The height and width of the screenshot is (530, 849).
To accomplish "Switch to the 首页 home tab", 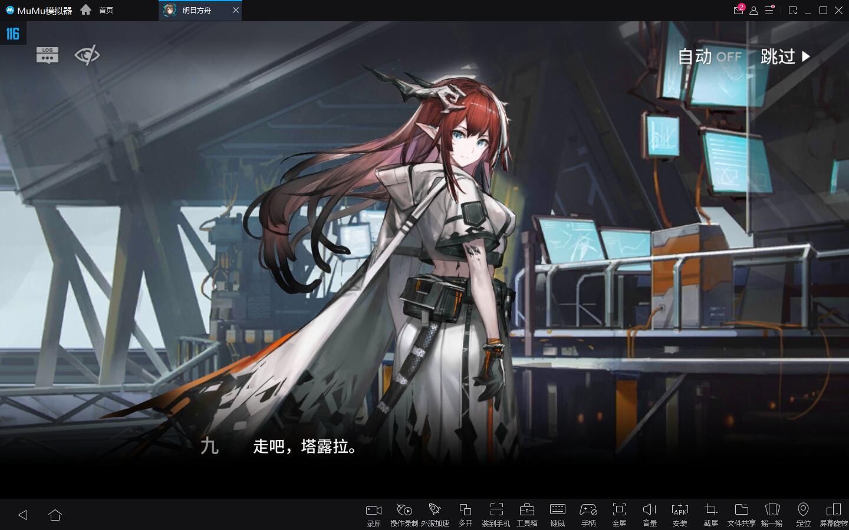I will tap(97, 10).
